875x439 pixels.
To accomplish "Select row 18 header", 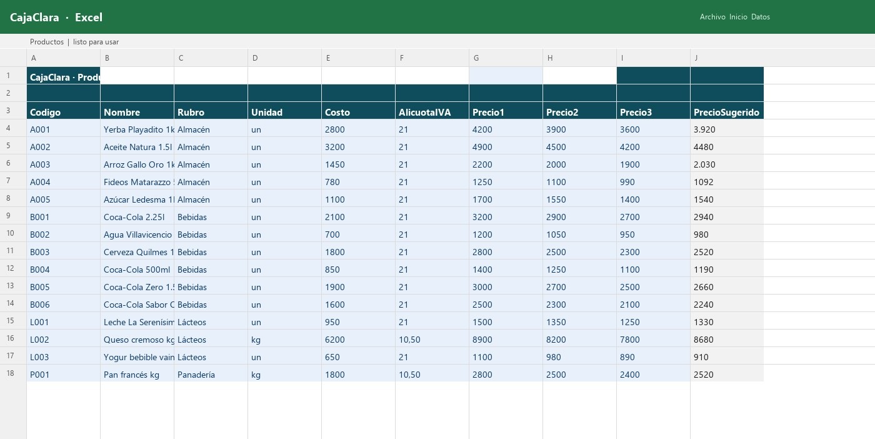I will [x=13, y=373].
